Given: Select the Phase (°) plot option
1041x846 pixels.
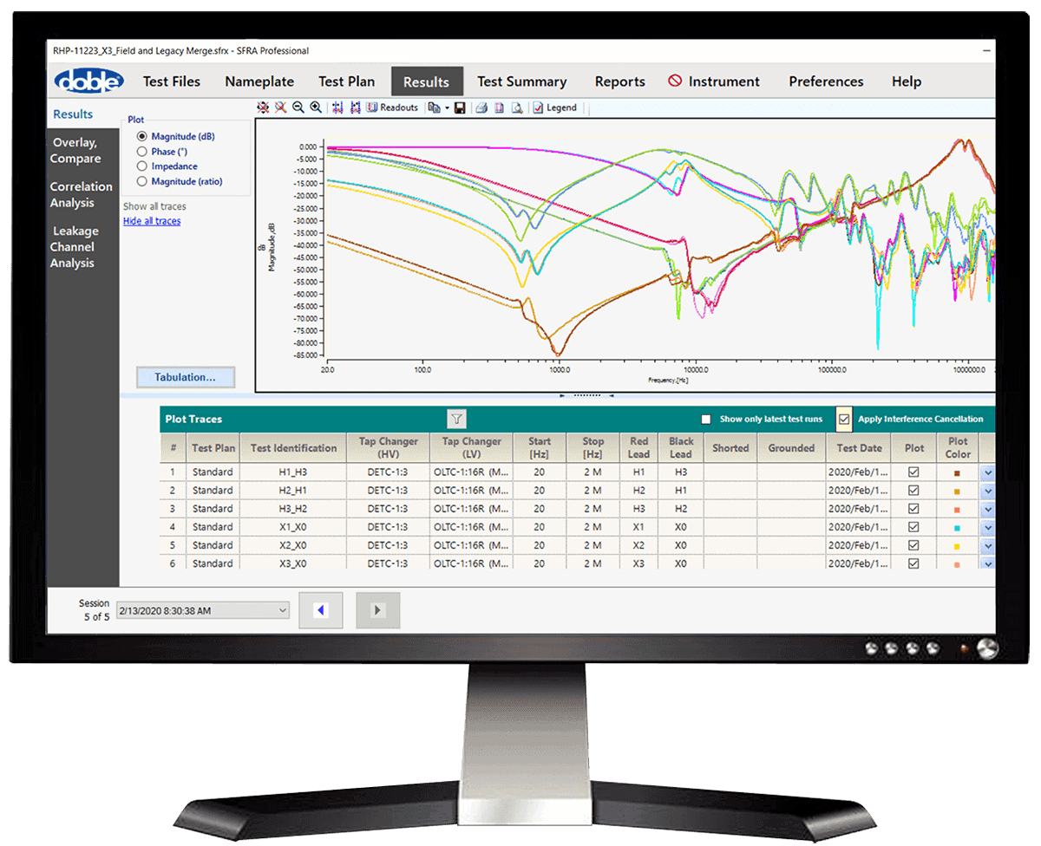Looking at the screenshot, I should point(142,152).
